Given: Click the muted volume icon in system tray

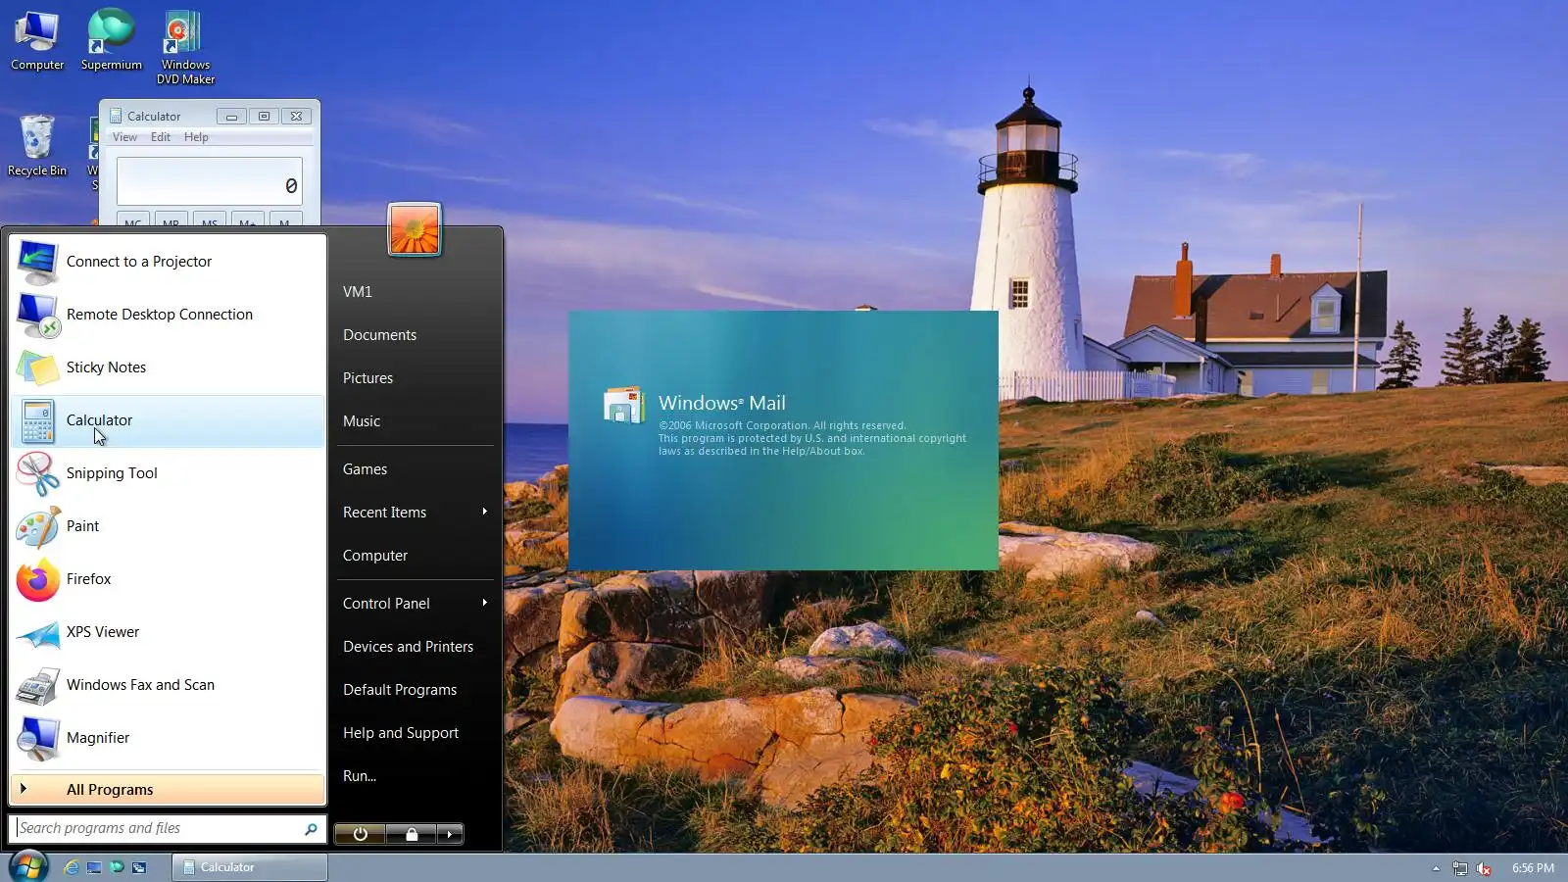Looking at the screenshot, I should click(1484, 868).
